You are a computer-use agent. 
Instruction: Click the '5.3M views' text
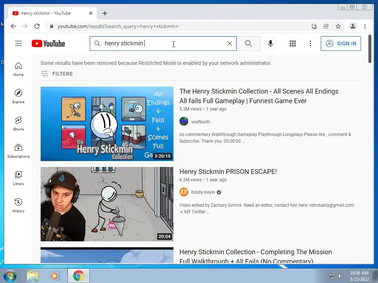(190, 109)
